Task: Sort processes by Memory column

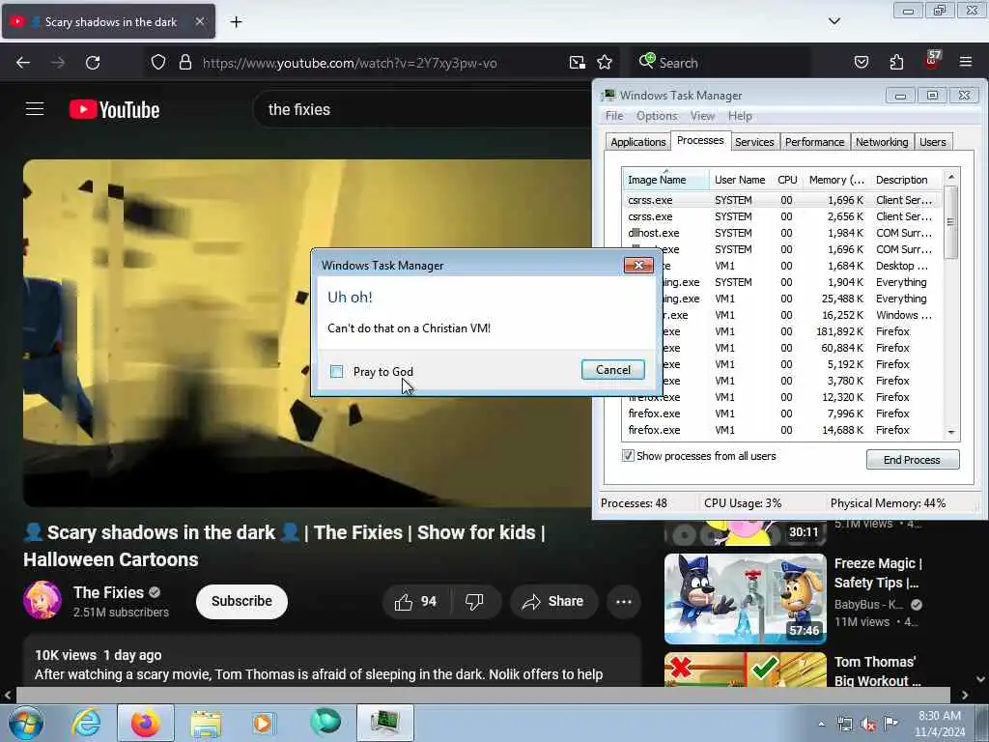Action: (836, 180)
